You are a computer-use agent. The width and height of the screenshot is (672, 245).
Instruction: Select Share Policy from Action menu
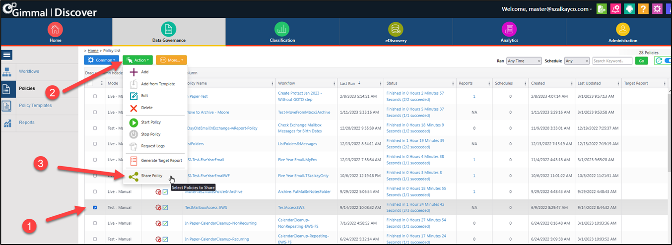point(151,176)
